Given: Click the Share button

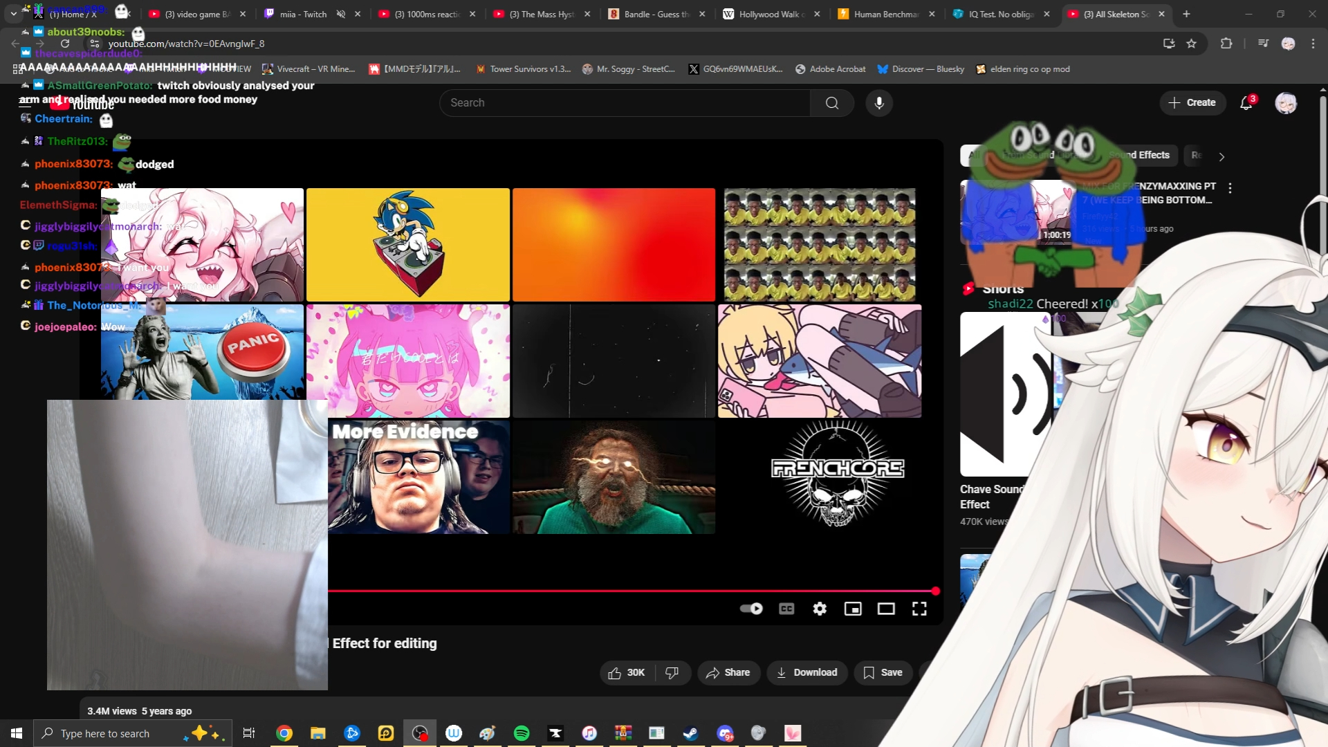Looking at the screenshot, I should (728, 672).
